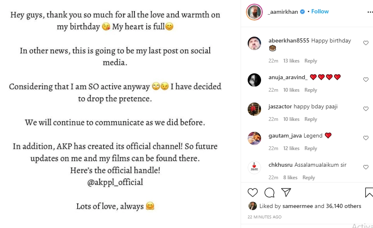
Task: View the 36,140 others who liked
Action: (x=344, y=206)
